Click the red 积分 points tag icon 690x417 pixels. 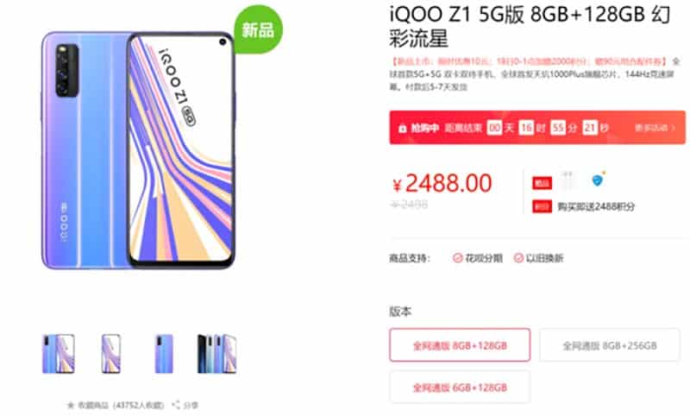(x=543, y=206)
